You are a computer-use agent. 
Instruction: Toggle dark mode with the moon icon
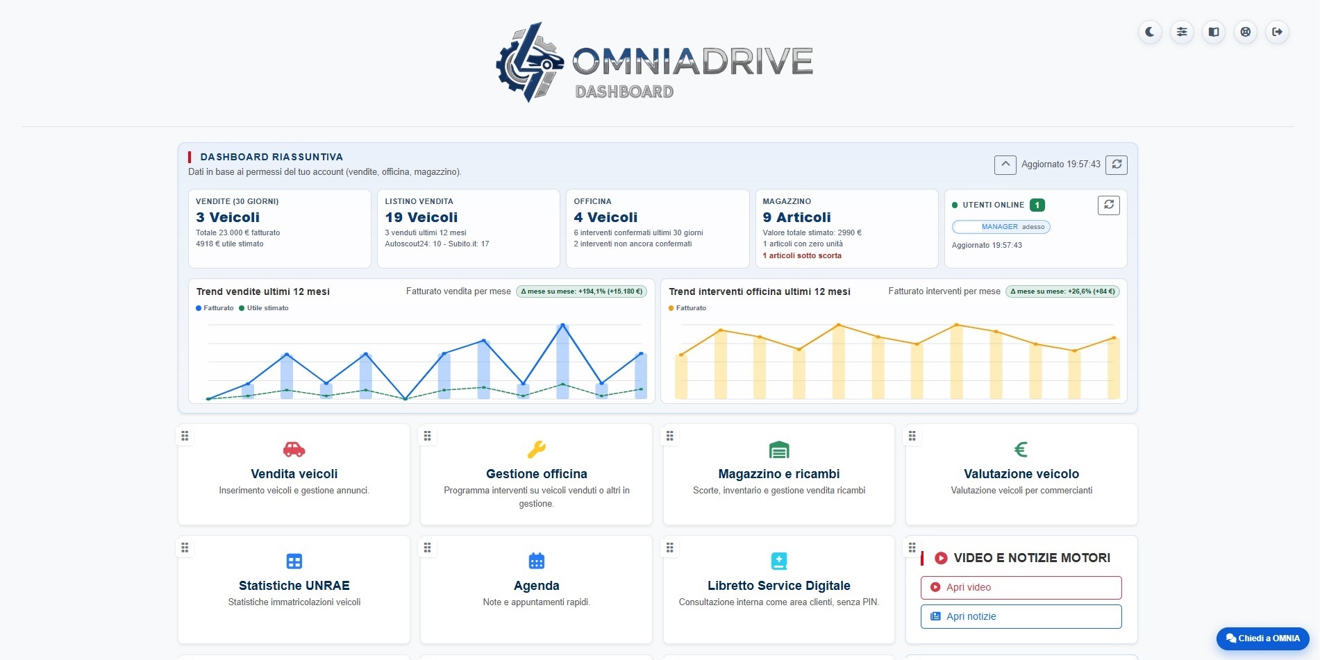click(x=1150, y=32)
